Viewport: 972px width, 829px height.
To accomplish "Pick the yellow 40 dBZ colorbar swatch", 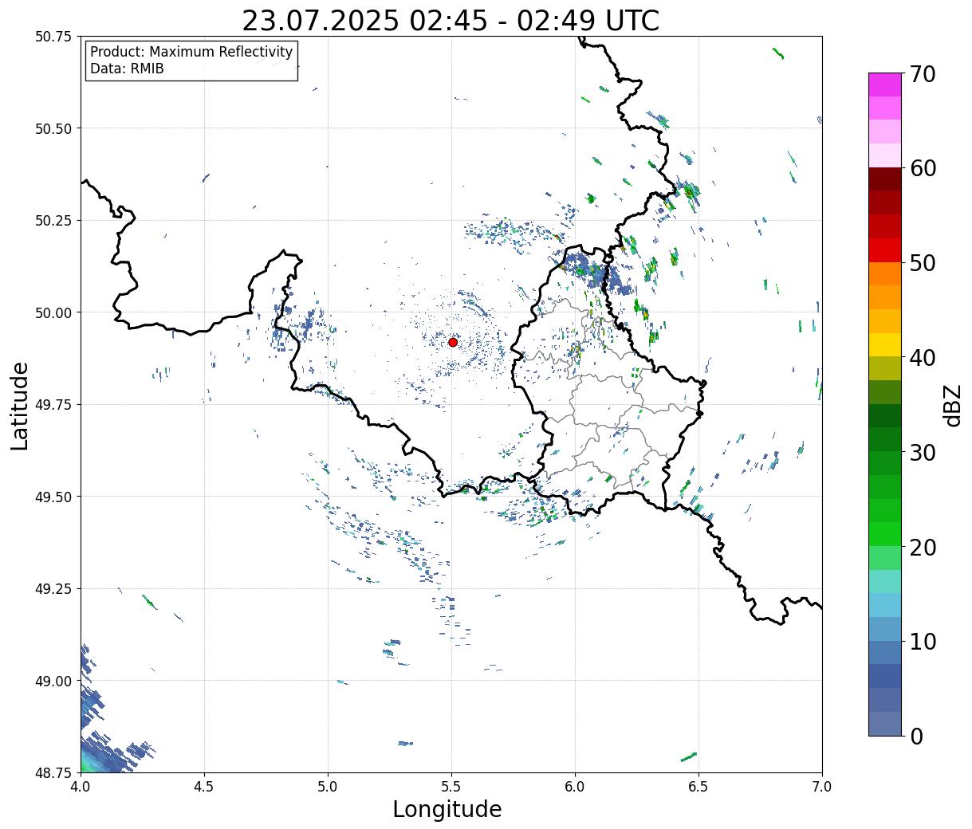I will pyautogui.click(x=885, y=344).
